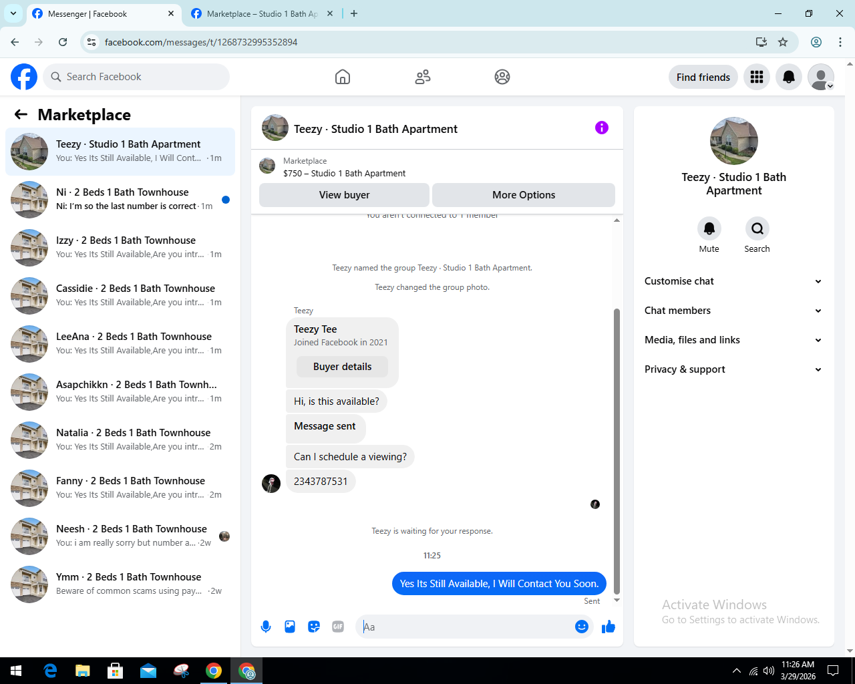The width and height of the screenshot is (855, 684).
Task: Open chat with Cassidie 2 Beds Townhouse
Action: click(x=120, y=295)
